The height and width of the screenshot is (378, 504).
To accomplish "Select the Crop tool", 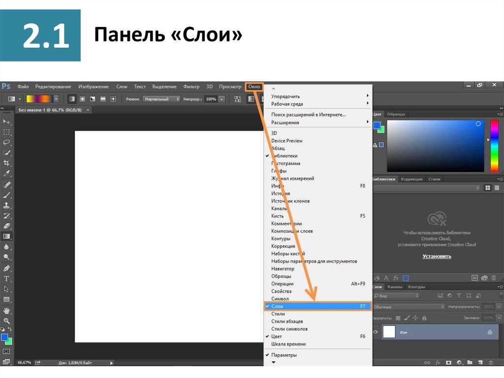I will click(7, 163).
